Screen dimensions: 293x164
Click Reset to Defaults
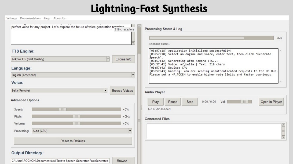[72, 141]
